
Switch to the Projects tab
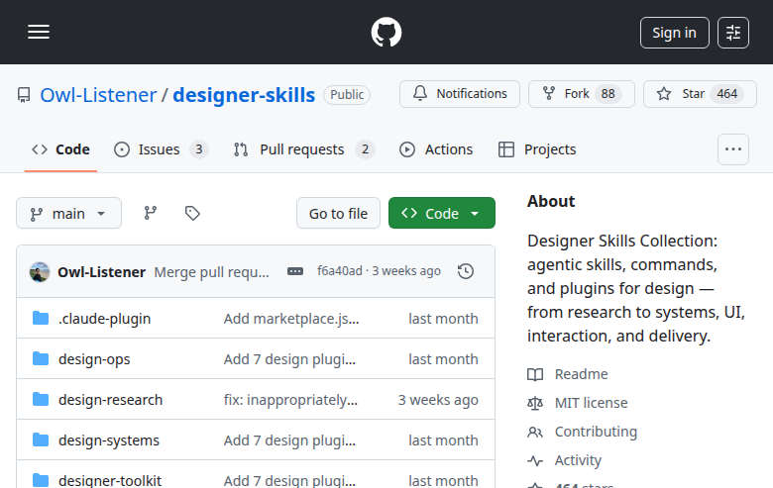coord(537,149)
